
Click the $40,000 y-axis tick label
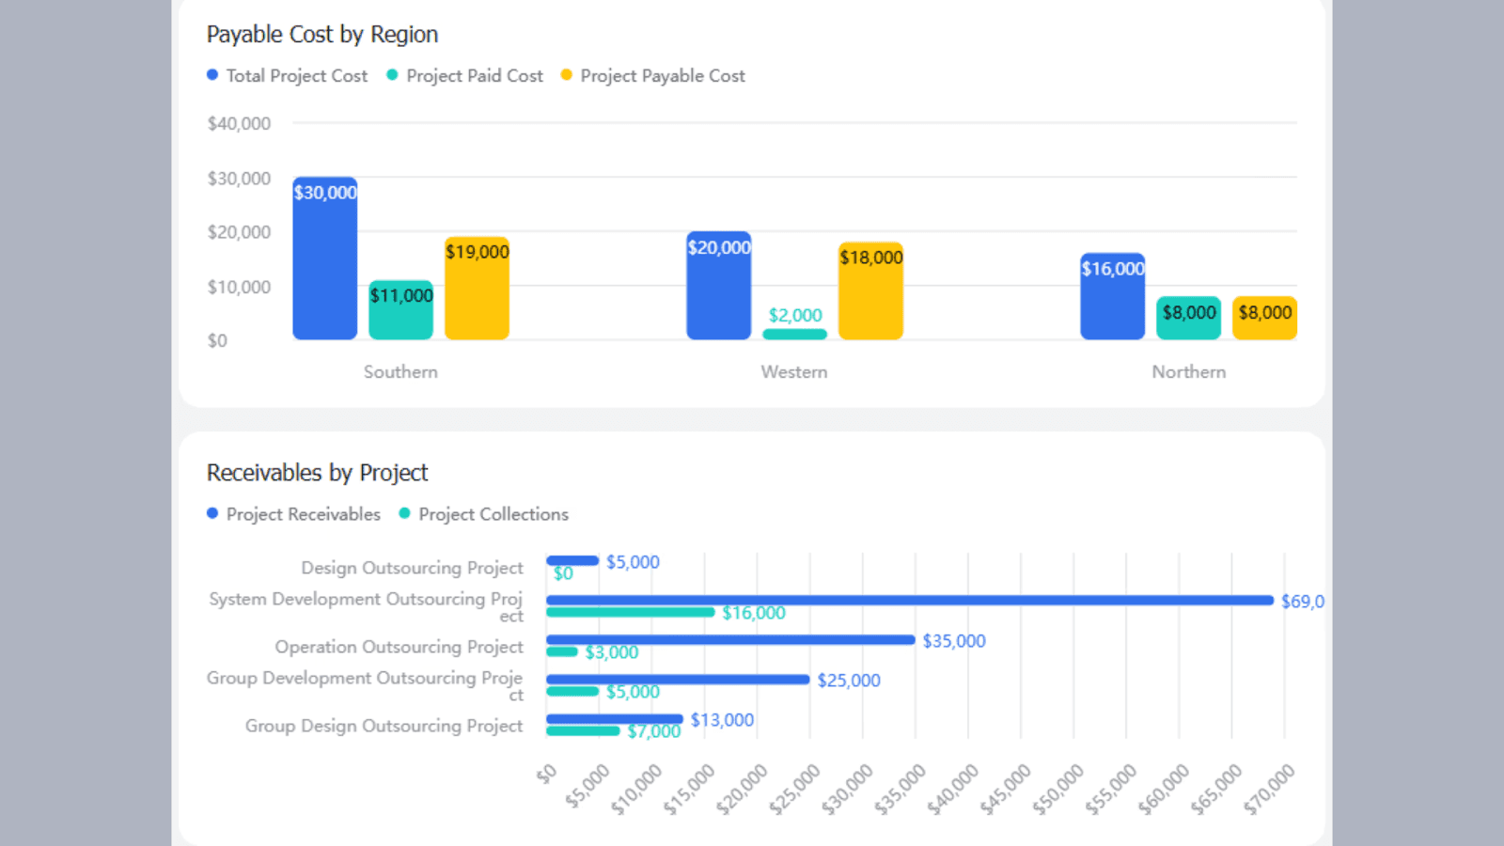239,123
